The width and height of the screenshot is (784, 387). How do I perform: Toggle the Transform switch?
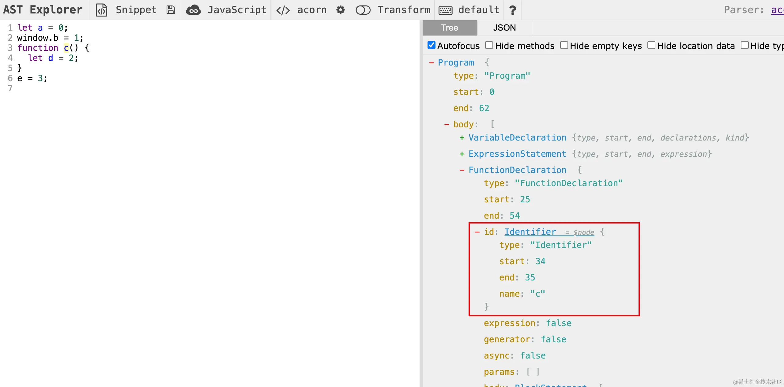pyautogui.click(x=363, y=10)
